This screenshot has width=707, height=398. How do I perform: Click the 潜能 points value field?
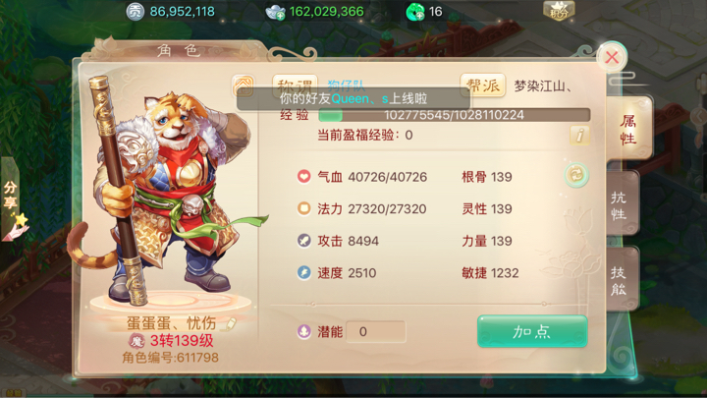tap(375, 332)
